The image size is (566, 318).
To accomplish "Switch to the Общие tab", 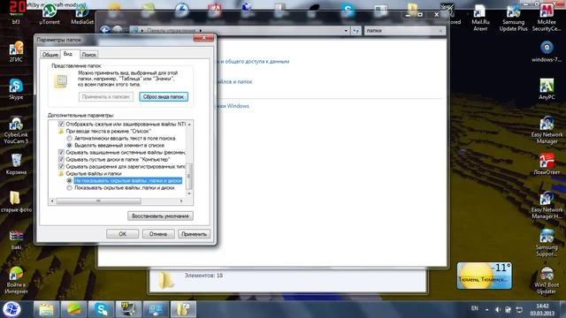I will tap(50, 55).
